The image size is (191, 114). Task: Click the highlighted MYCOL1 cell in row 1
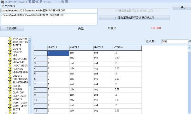click(x=58, y=53)
